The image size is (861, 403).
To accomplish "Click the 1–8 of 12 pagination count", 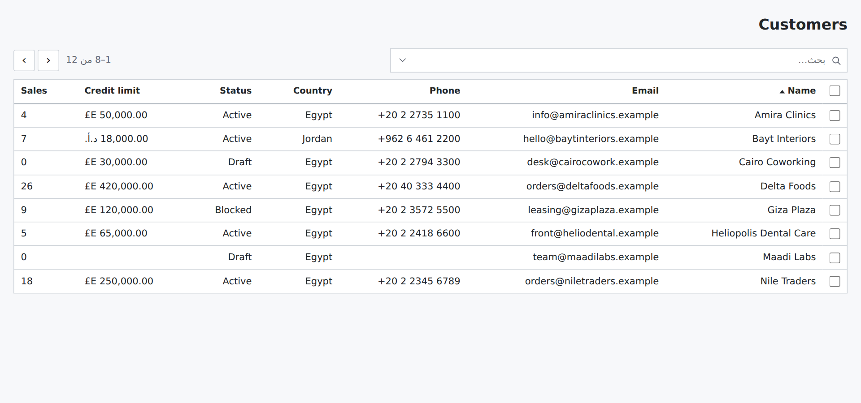I will [88, 60].
